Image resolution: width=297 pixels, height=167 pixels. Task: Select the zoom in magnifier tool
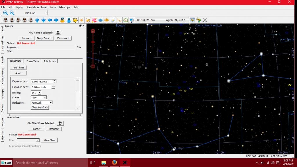tap(5, 13)
